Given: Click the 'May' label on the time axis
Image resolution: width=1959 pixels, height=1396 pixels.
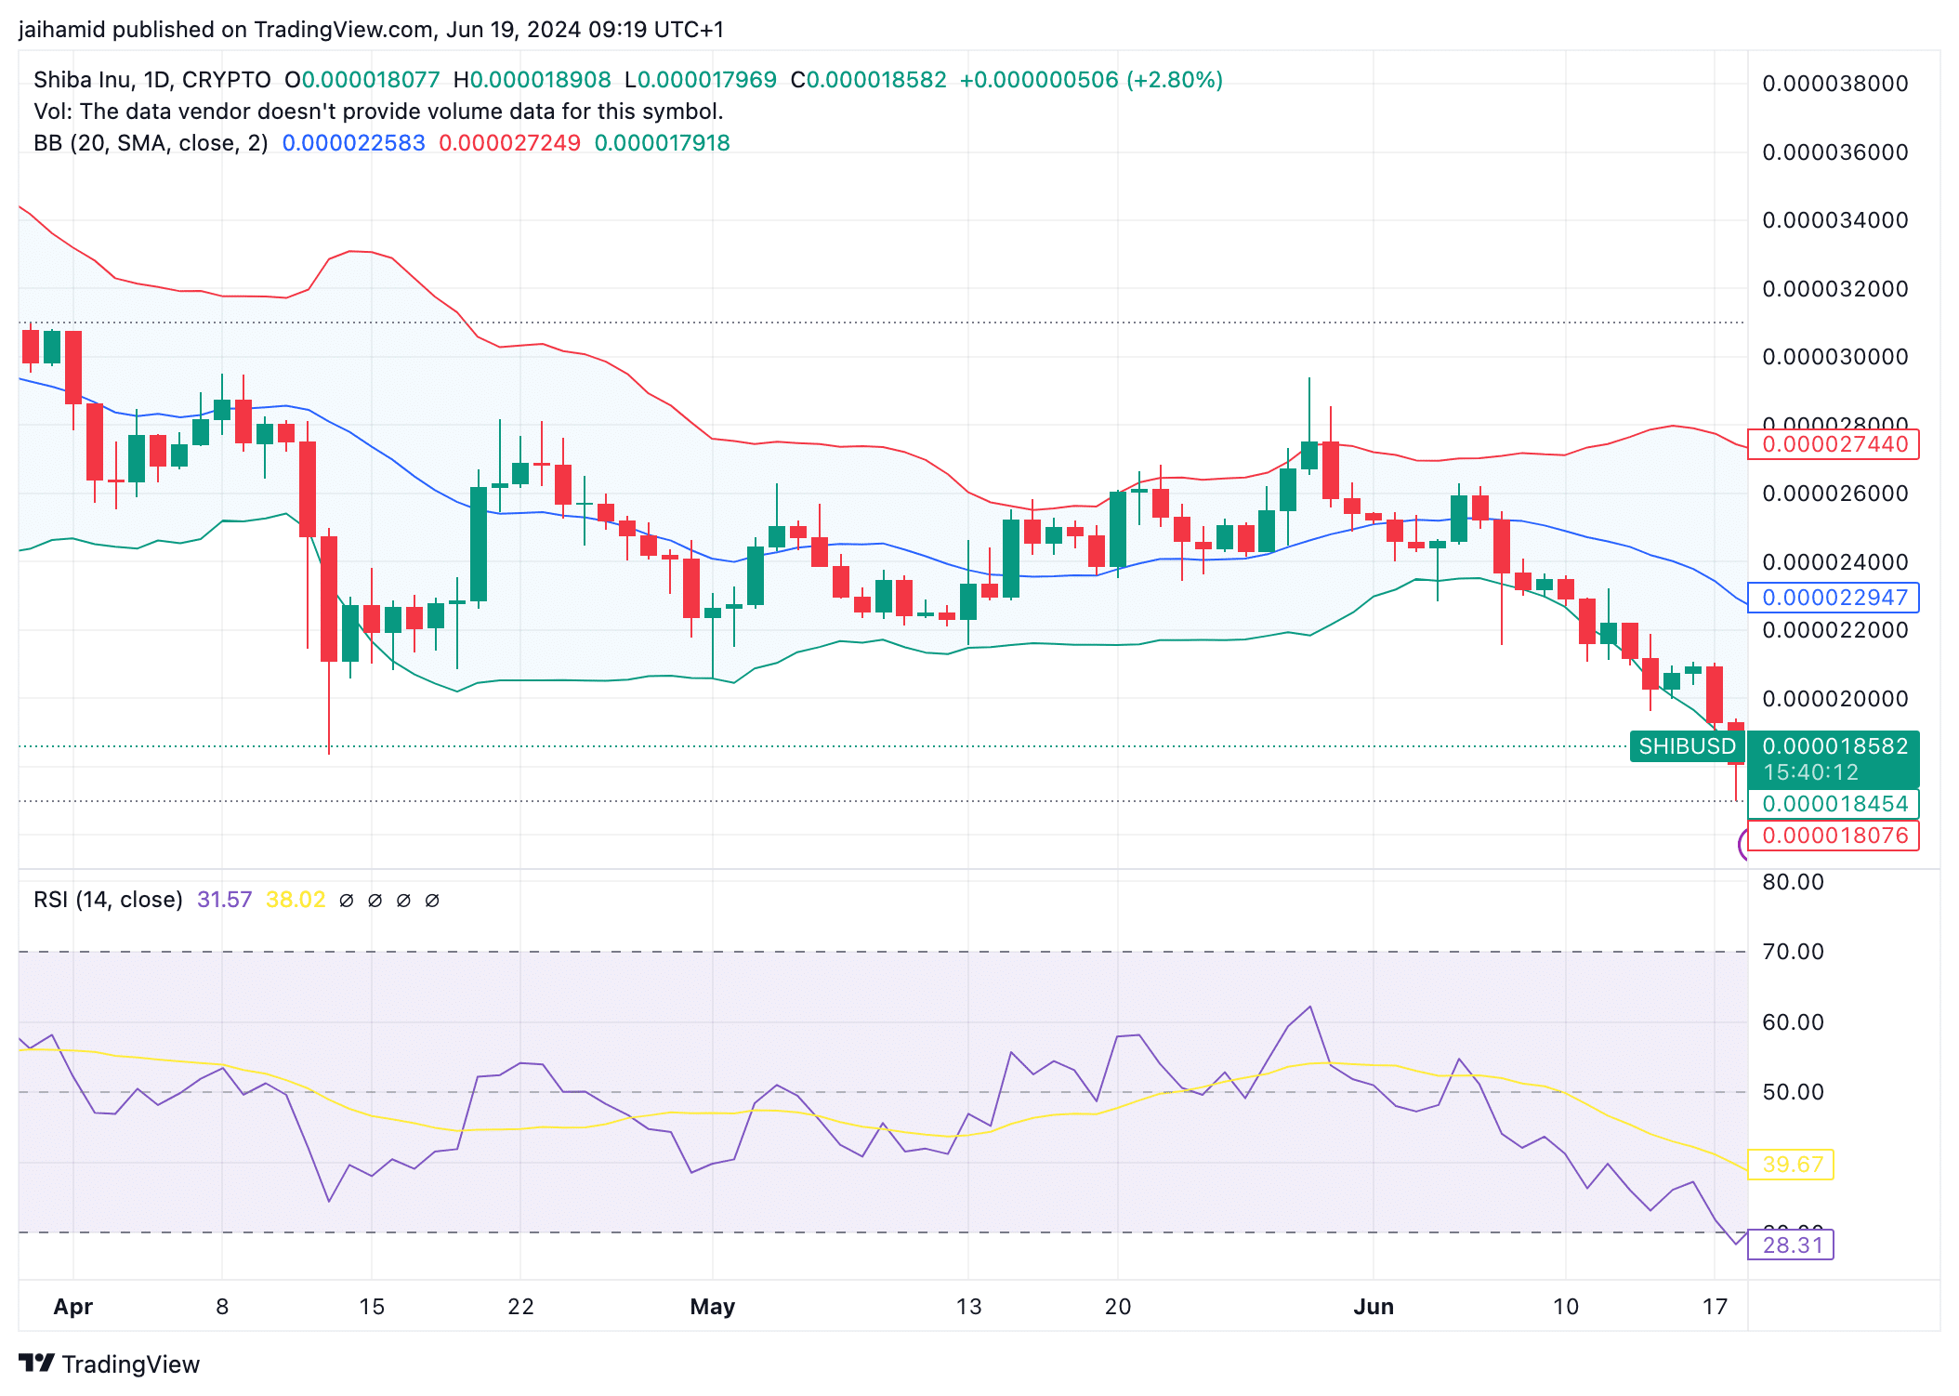Looking at the screenshot, I should (713, 1307).
